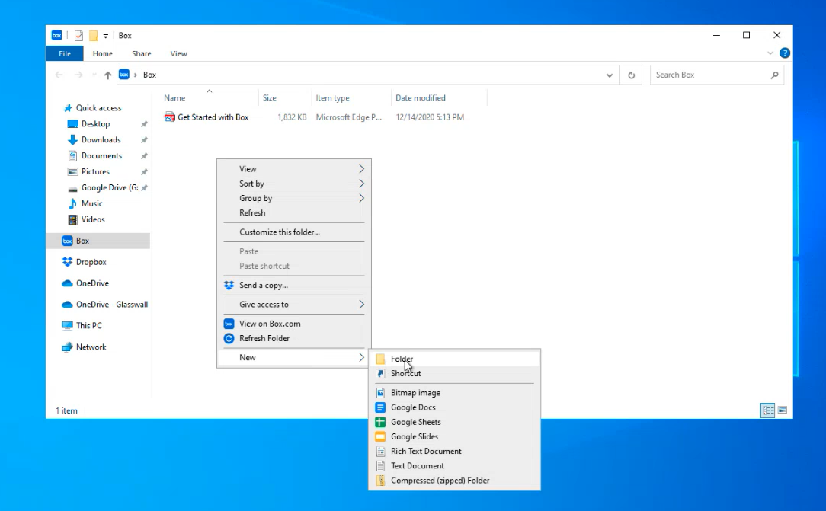Switch to details view toggle
This screenshot has height=511, width=826.
point(768,410)
